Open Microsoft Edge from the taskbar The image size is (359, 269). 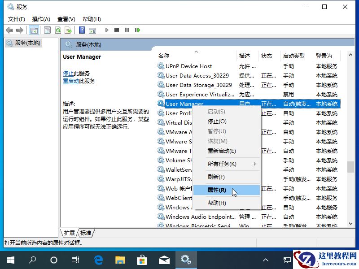point(98,259)
